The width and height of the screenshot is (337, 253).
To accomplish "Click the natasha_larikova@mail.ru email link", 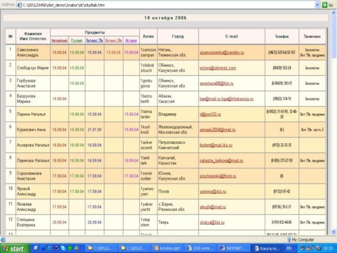I will [x=221, y=160].
